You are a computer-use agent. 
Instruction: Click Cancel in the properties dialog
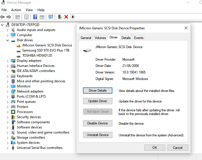(x=178, y=147)
